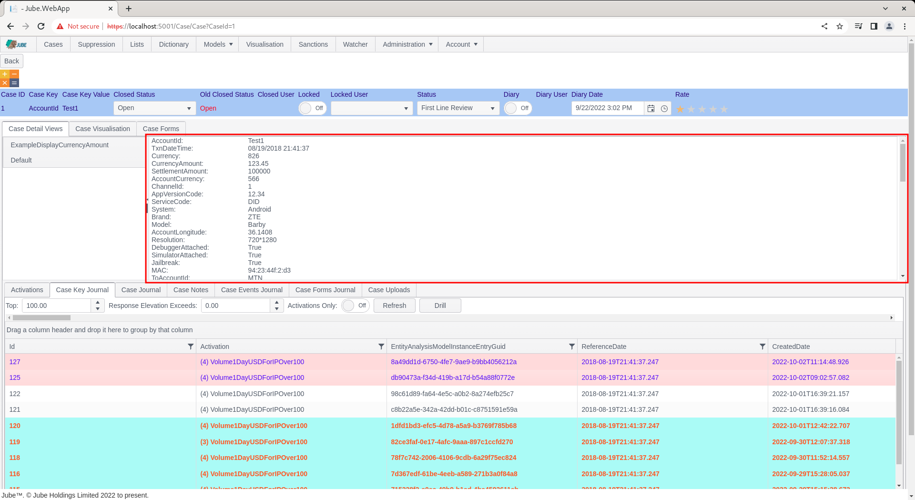Open filter for the ReferenceDate column

762,347
